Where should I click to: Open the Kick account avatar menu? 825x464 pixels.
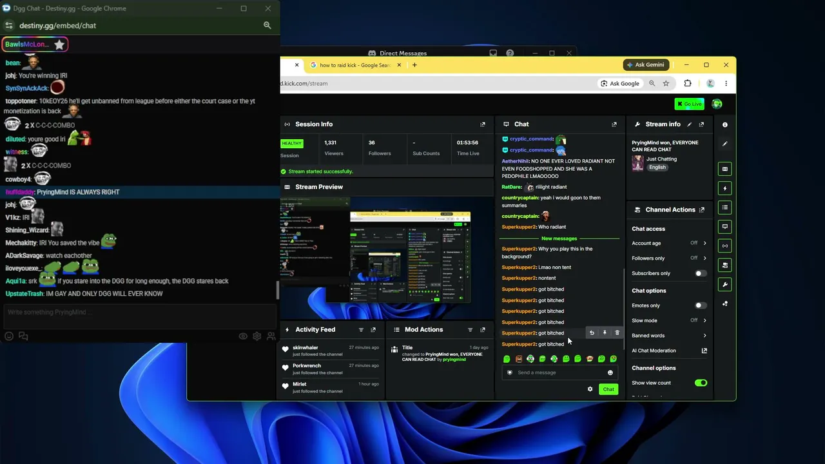pyautogui.click(x=717, y=104)
